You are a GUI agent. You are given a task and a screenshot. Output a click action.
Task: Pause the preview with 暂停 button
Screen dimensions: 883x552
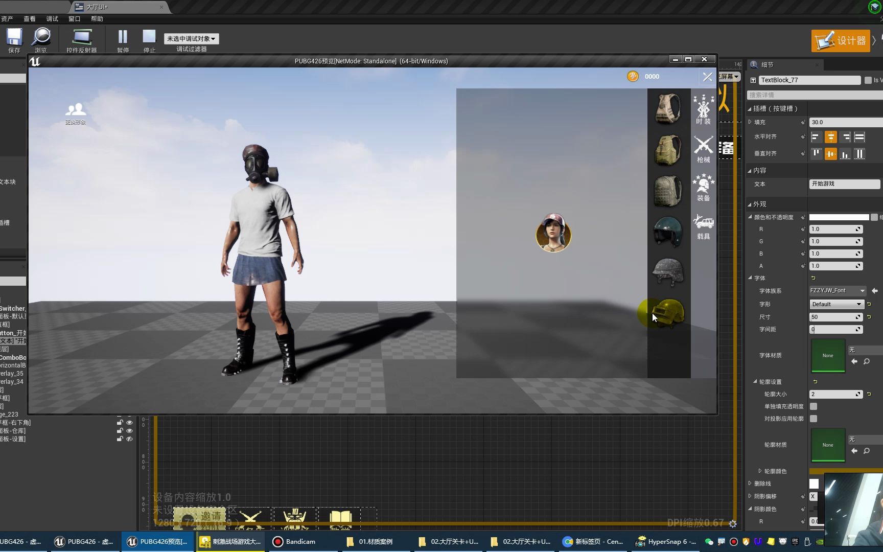click(x=123, y=39)
